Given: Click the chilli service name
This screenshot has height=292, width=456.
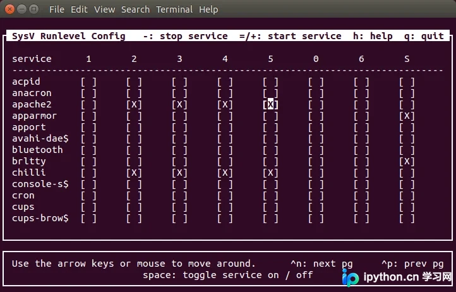Looking at the screenshot, I should coord(29,173).
